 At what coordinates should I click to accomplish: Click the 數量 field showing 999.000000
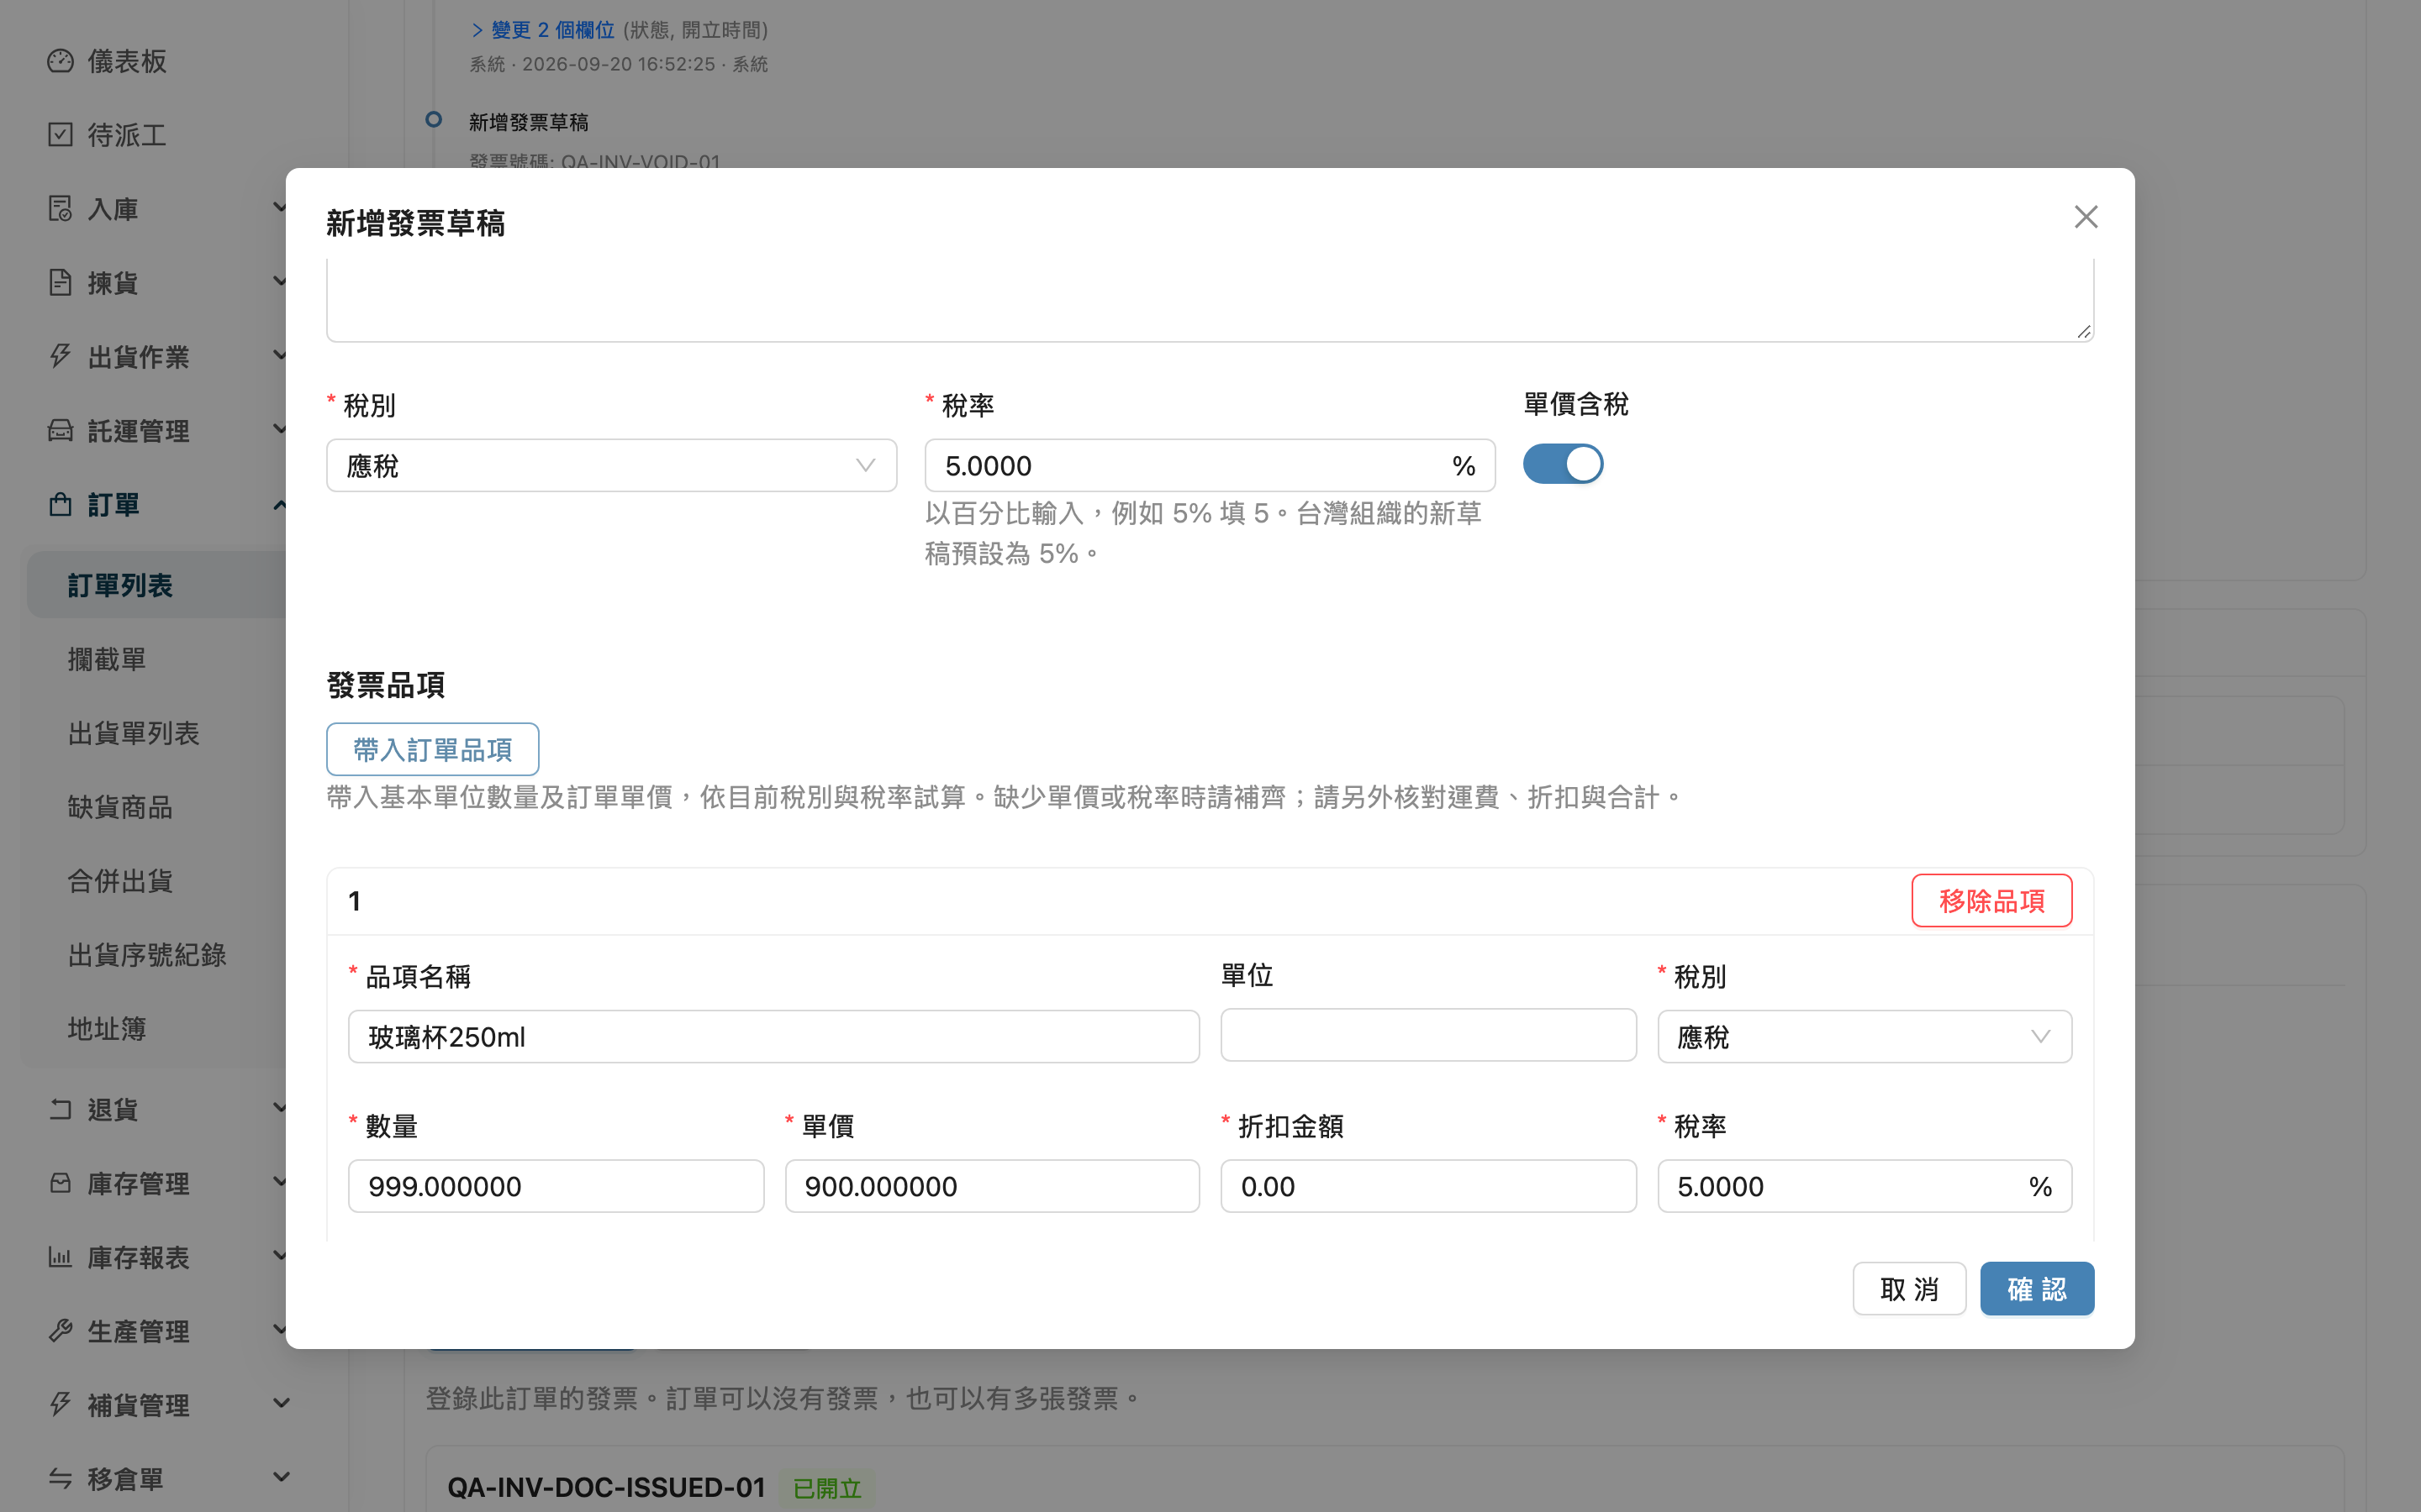coord(555,1187)
